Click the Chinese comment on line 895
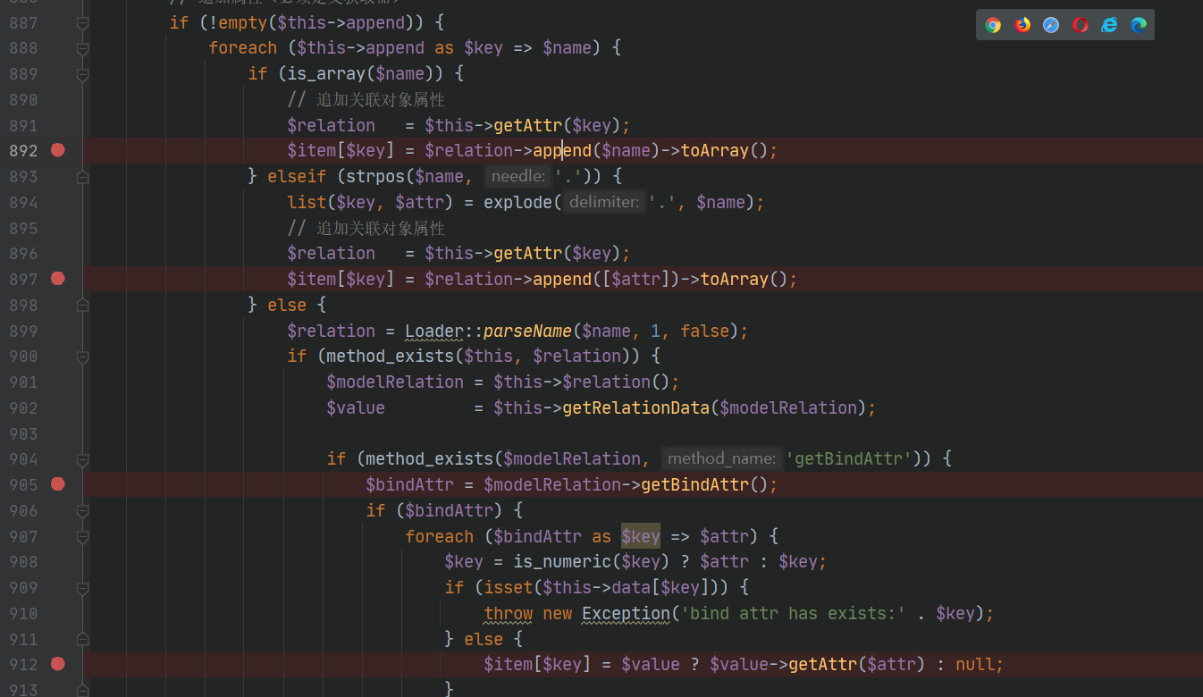This screenshot has width=1203, height=697. point(366,228)
